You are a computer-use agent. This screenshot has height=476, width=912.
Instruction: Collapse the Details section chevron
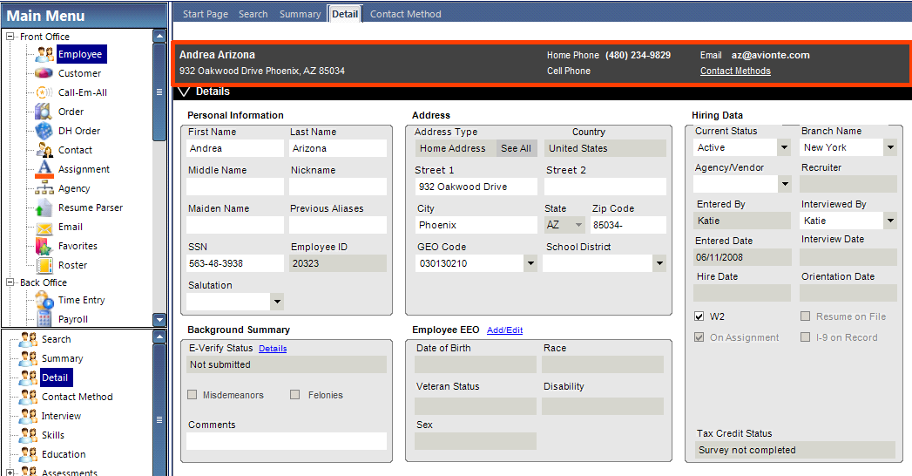pyautogui.click(x=184, y=92)
